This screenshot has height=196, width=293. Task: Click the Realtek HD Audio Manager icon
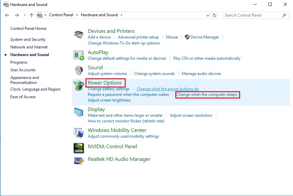pyautogui.click(x=79, y=161)
